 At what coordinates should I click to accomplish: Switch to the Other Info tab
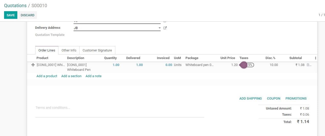pyautogui.click(x=69, y=50)
